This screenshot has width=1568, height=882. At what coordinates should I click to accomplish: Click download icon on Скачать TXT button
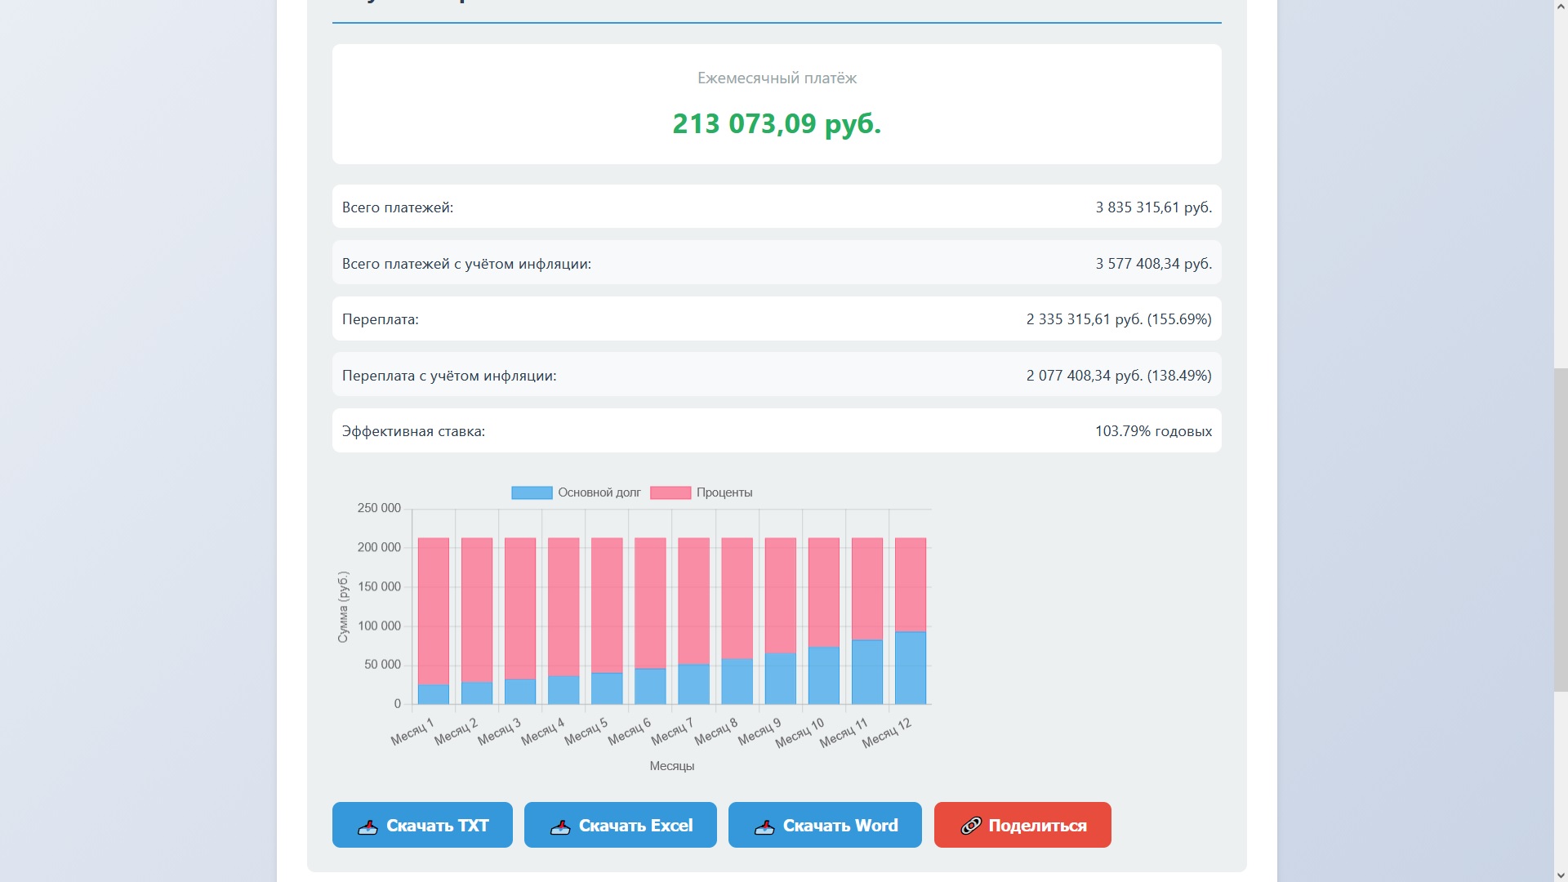click(367, 826)
